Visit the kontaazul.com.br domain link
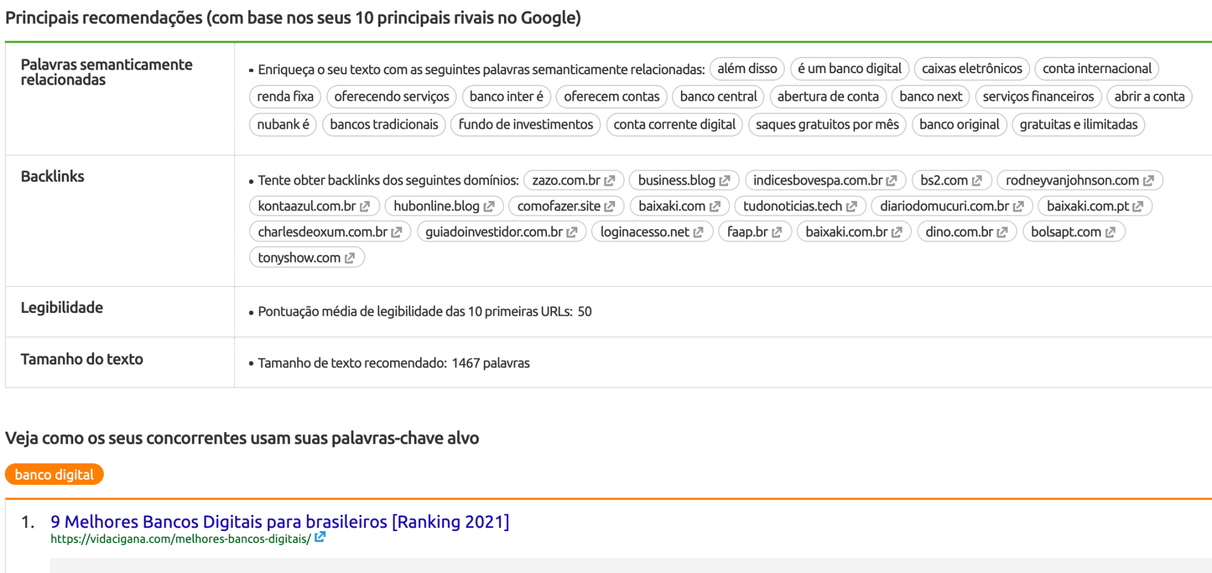Image resolution: width=1212 pixels, height=573 pixels. tap(307, 206)
